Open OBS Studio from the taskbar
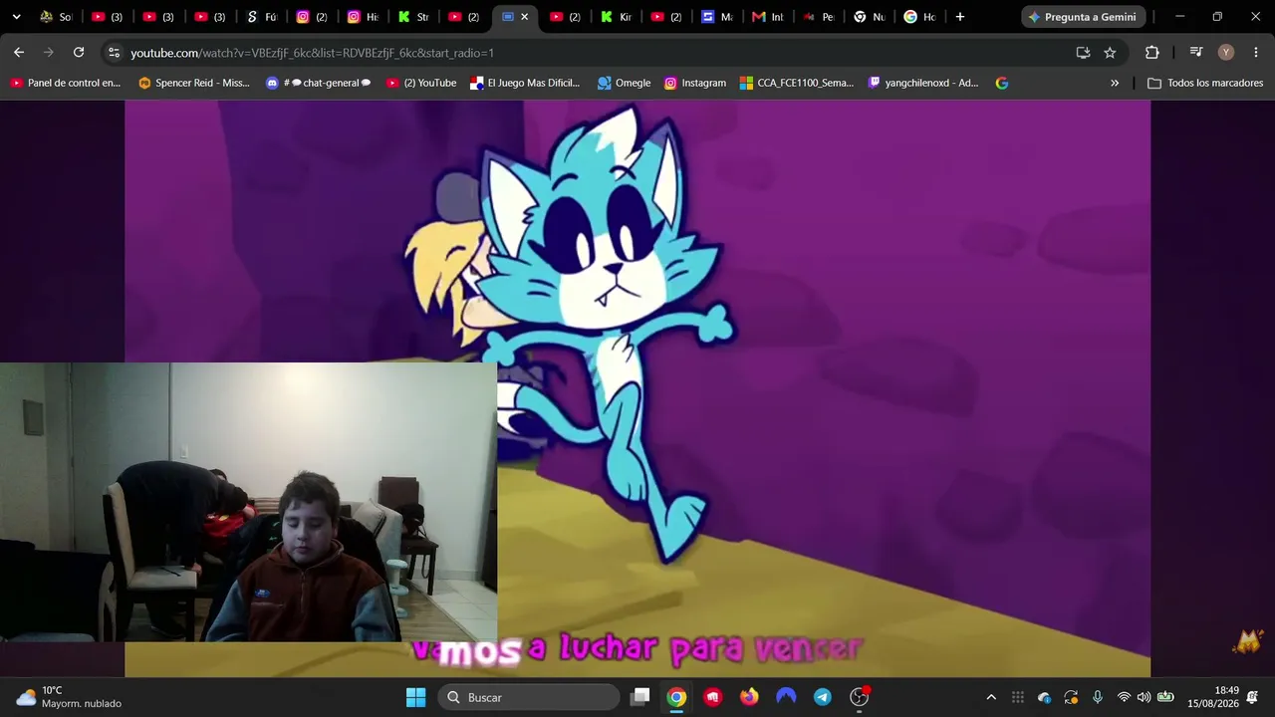The image size is (1275, 717). (x=859, y=697)
